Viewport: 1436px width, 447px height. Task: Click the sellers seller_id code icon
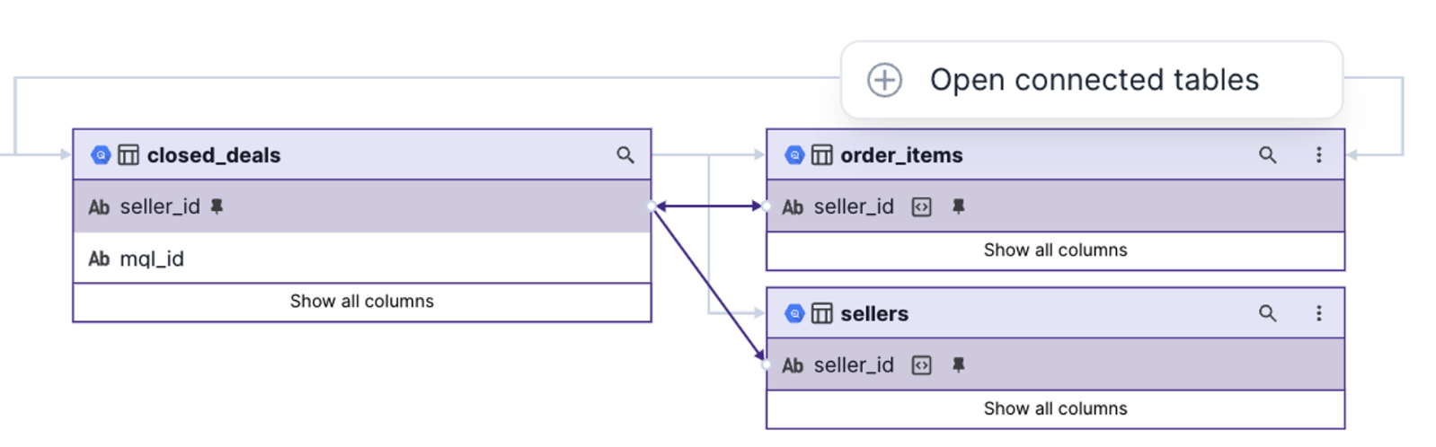pyautogui.click(x=921, y=365)
